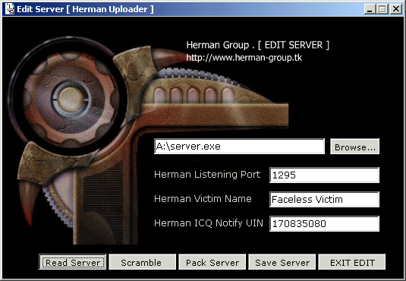Maximize the Edit Server window
This screenshot has height=281, width=406.
click(x=382, y=9)
